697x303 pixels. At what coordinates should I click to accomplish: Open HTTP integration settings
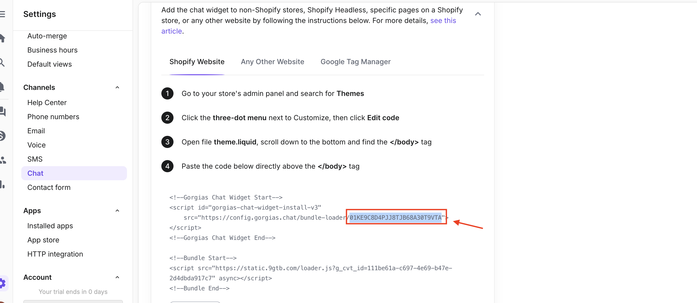(55, 254)
